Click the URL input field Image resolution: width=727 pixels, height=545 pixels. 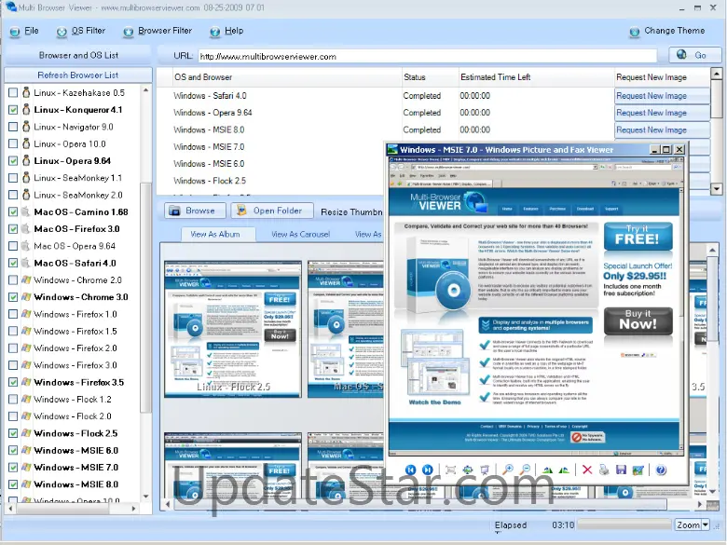click(x=428, y=57)
